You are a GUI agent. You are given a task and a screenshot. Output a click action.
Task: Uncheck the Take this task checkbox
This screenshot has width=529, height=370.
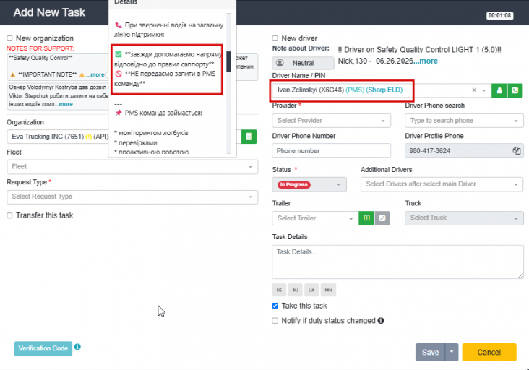tap(275, 306)
